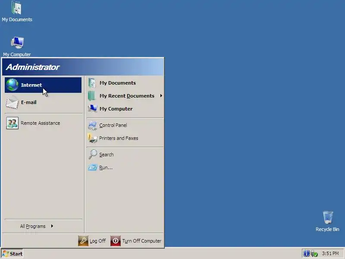
Task: Expand My Recent Documents submenu arrow
Action: tap(161, 95)
